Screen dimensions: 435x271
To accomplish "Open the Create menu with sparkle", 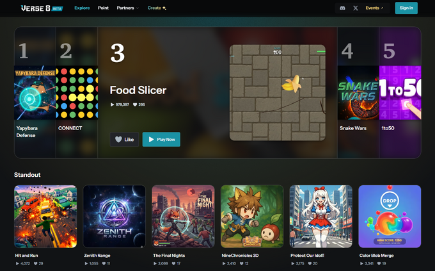I will [157, 8].
